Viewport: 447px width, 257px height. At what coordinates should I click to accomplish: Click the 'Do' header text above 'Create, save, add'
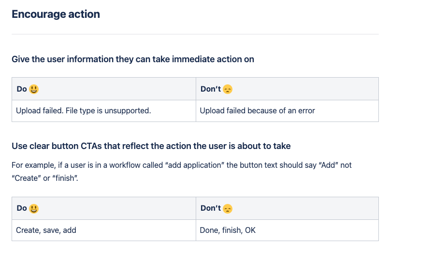(22, 208)
